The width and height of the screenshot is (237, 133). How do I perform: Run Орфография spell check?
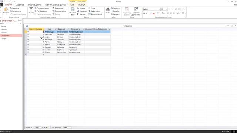pos(94,11)
